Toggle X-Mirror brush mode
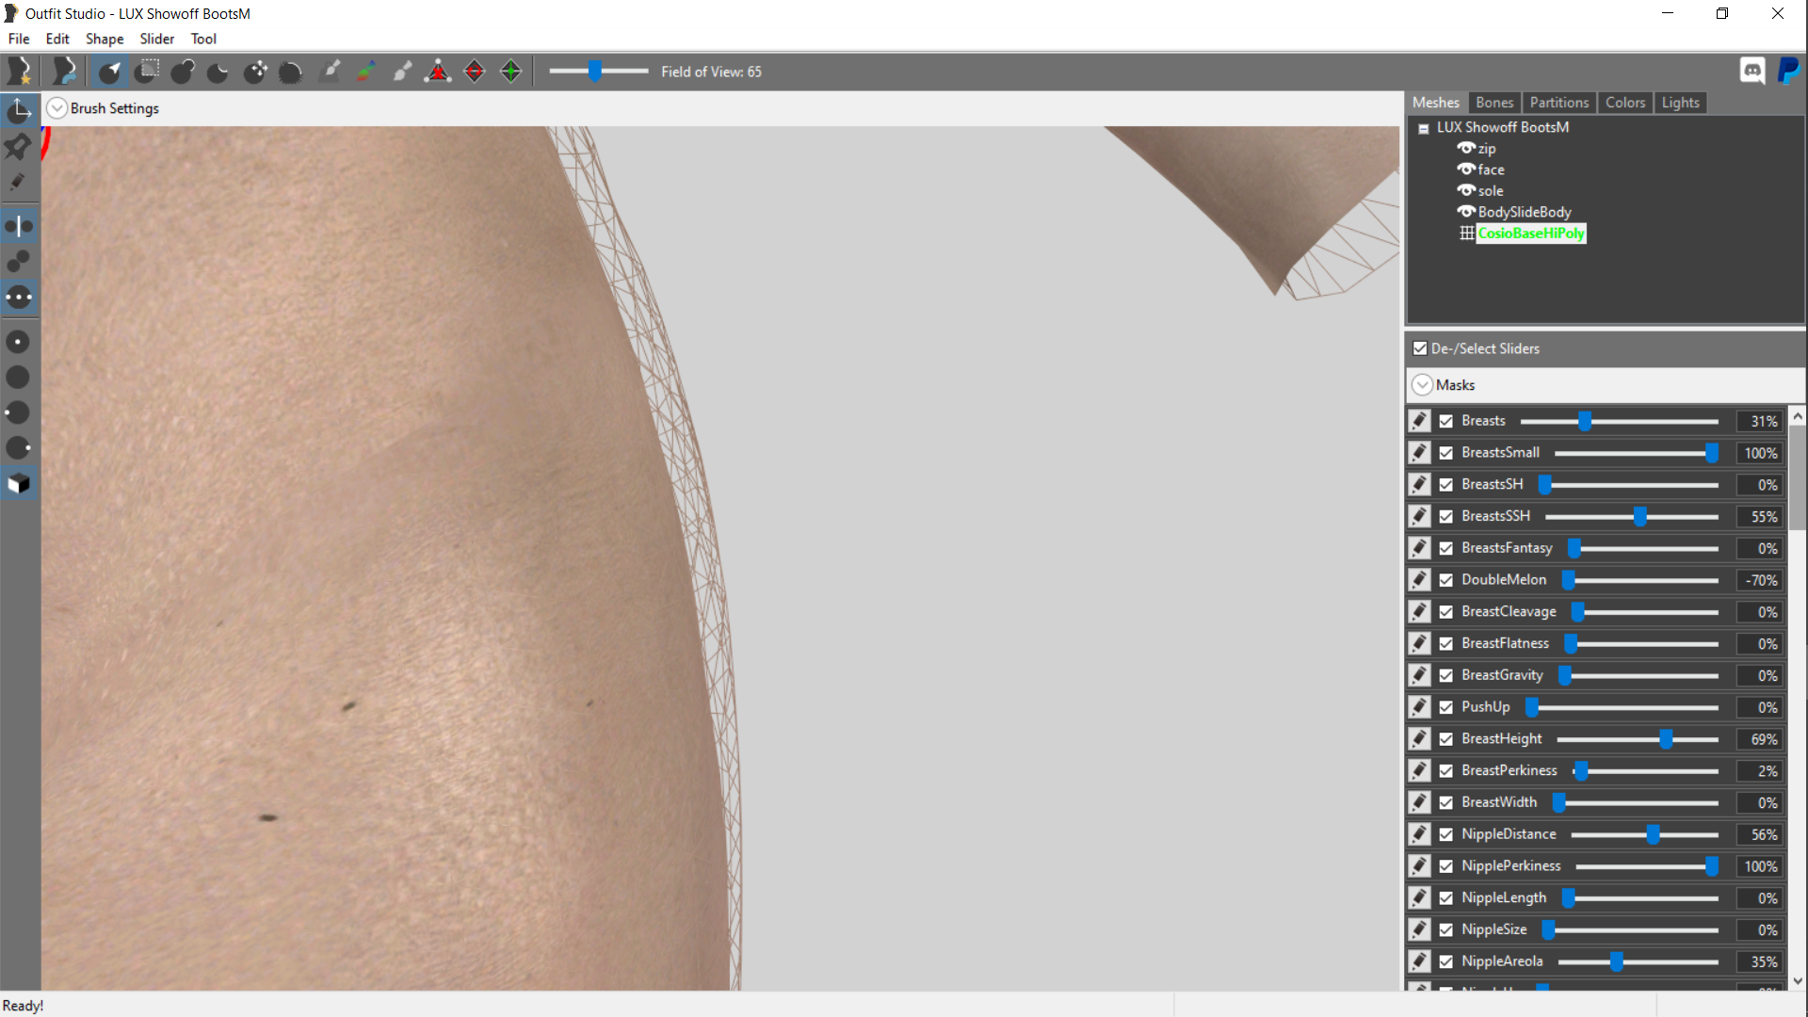The width and height of the screenshot is (1808, 1017). click(x=19, y=226)
